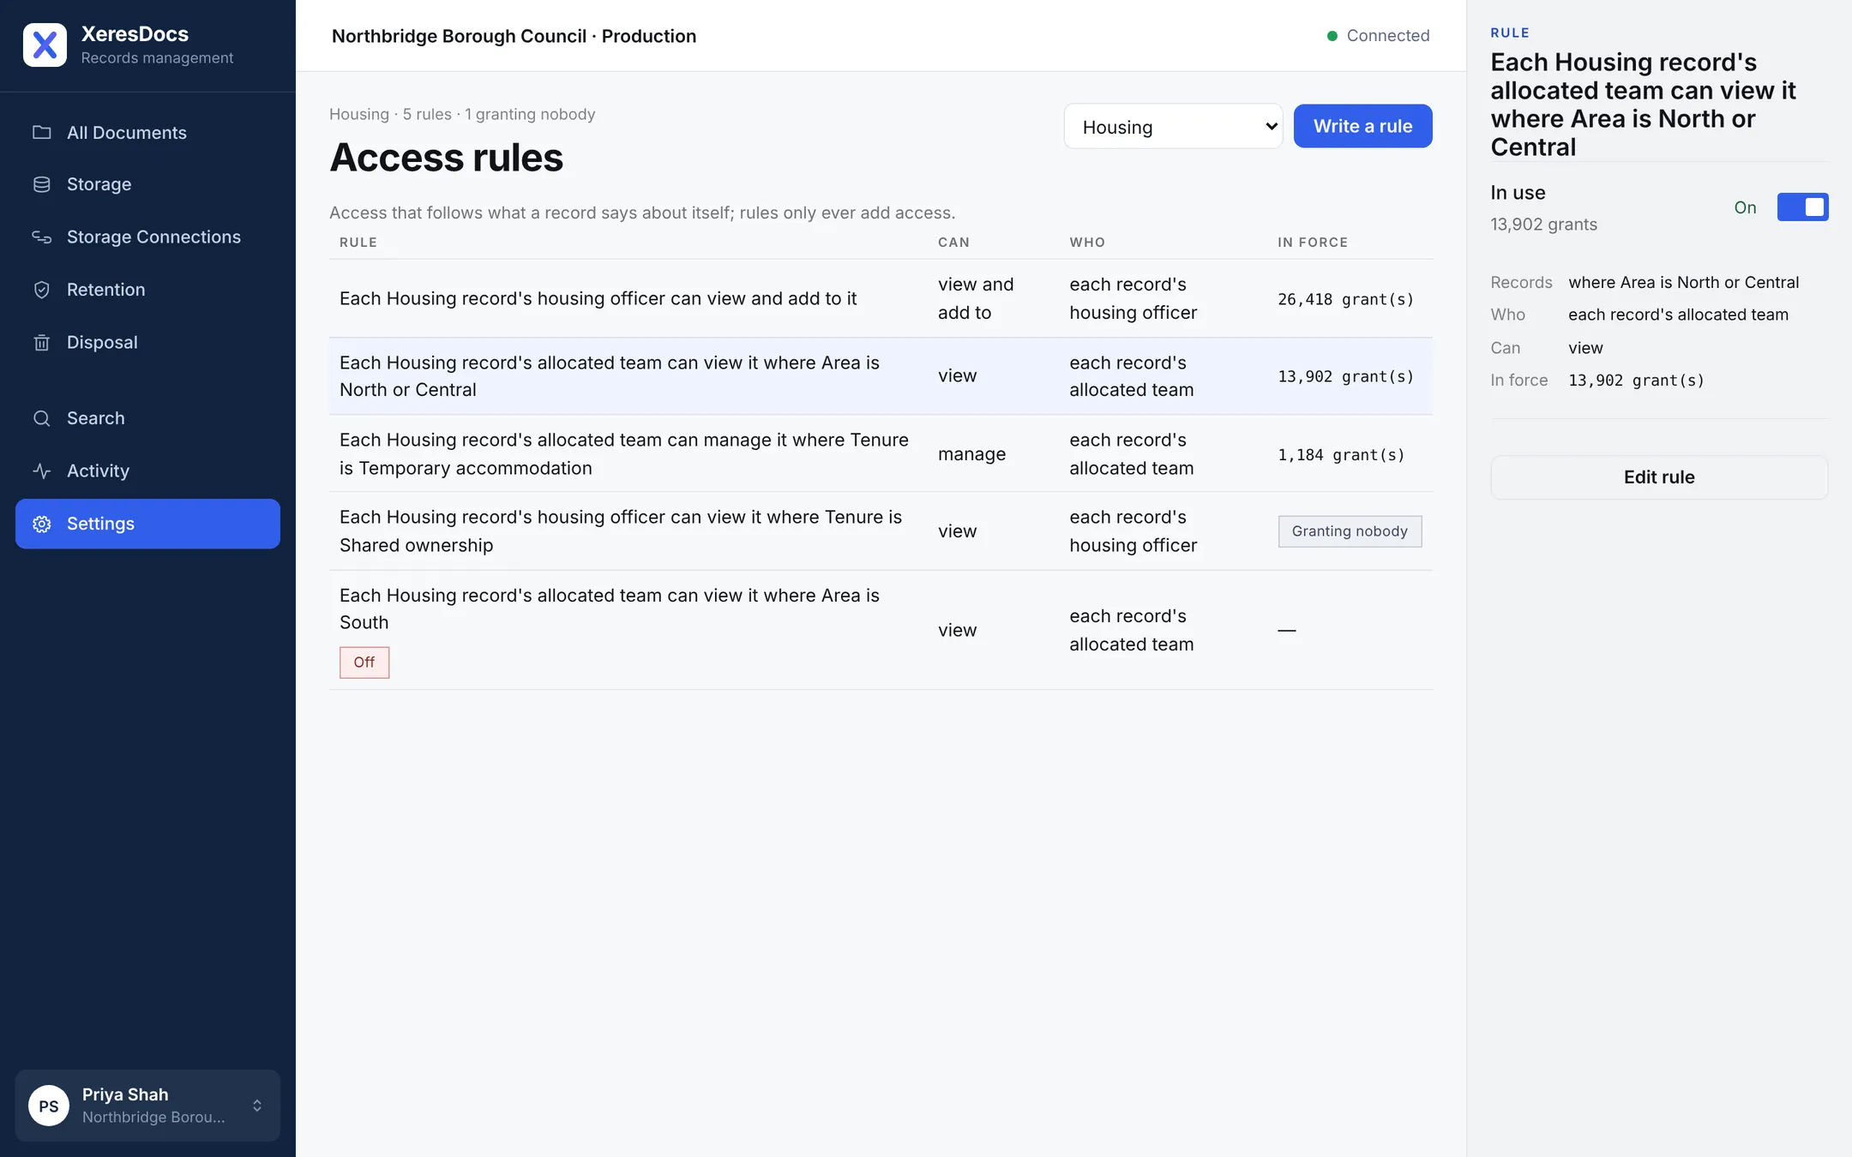Click the Granting nobody badge

(x=1350, y=531)
